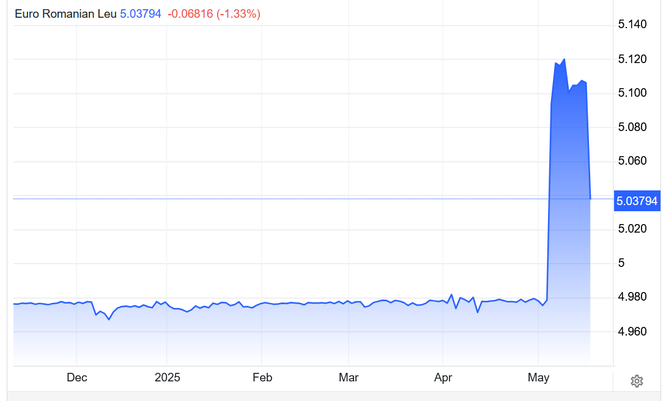Click the 5.120 price axis label
Screen dimensions: 666x401
pyautogui.click(x=632, y=59)
